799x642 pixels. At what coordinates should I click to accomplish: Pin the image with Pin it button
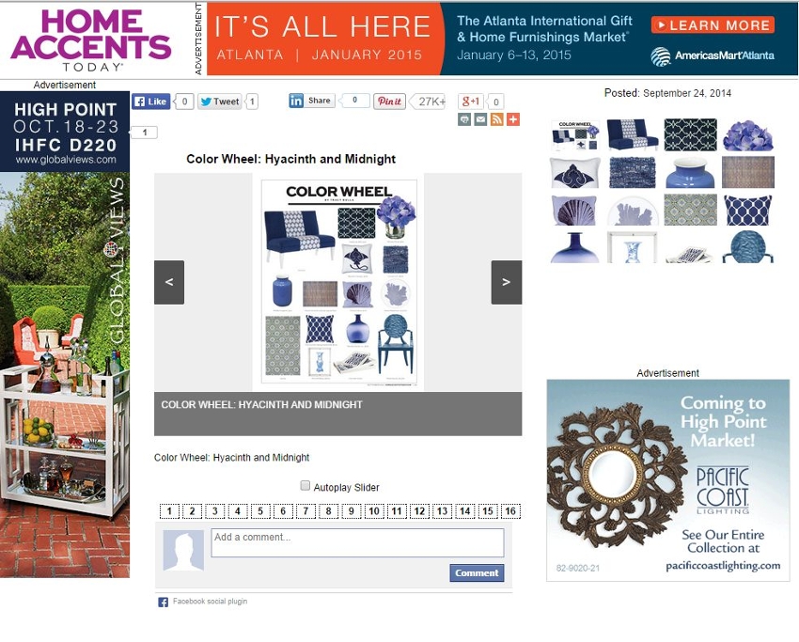click(390, 101)
